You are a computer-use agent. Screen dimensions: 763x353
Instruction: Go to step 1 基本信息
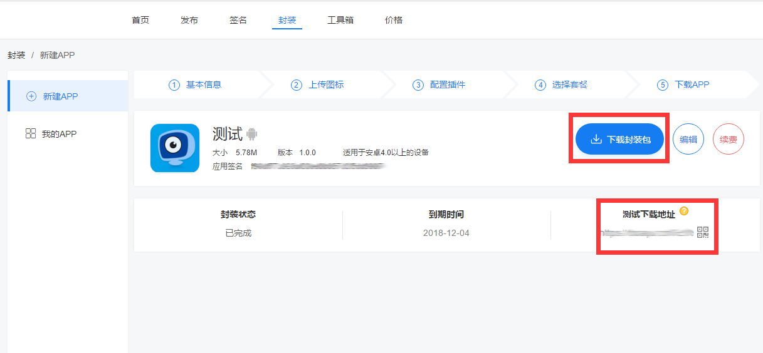(196, 84)
